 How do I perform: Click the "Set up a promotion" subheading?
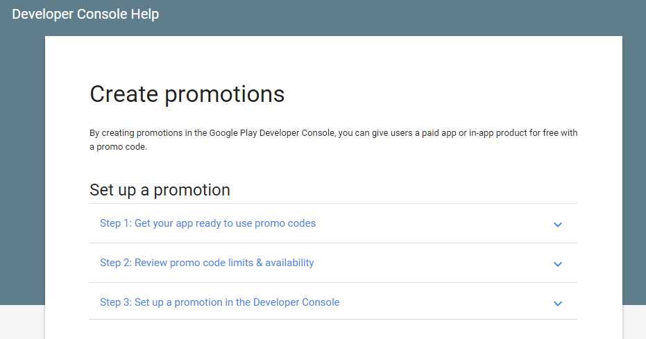(160, 189)
